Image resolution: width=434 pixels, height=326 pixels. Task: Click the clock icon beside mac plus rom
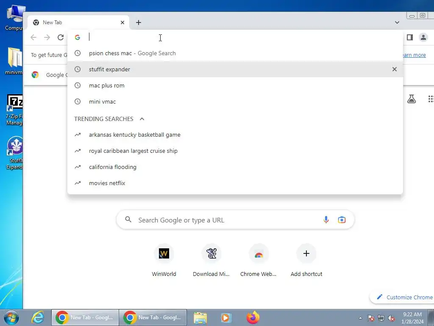click(x=78, y=85)
